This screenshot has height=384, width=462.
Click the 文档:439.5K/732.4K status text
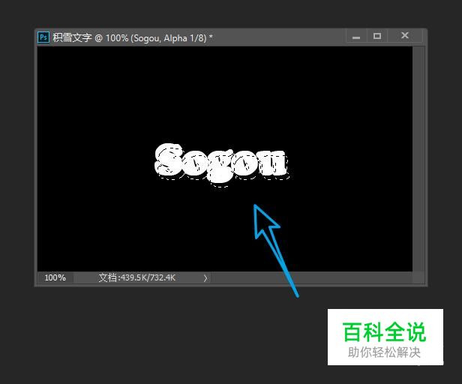pyautogui.click(x=137, y=277)
